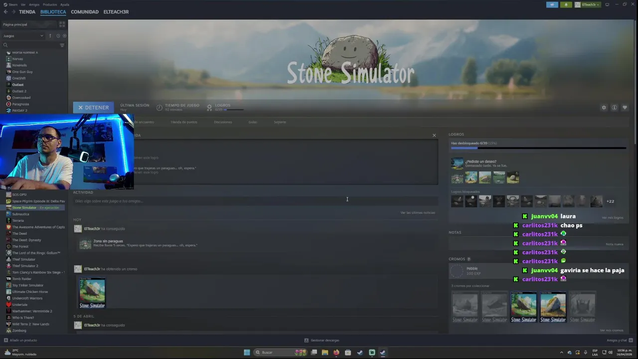Click the DETENER button to stop the game
The image size is (638, 359).
click(x=93, y=107)
